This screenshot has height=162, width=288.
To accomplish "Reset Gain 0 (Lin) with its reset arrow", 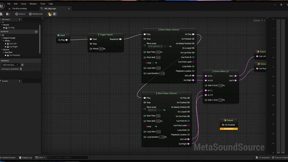I will coord(224,85).
